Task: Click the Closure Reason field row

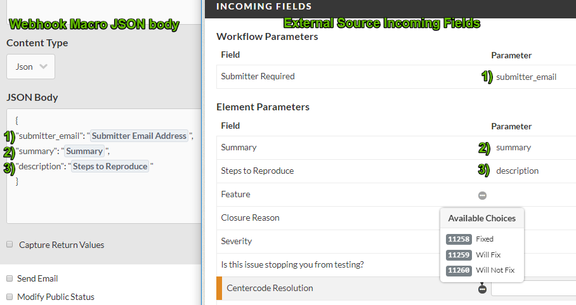Action: pos(396,218)
